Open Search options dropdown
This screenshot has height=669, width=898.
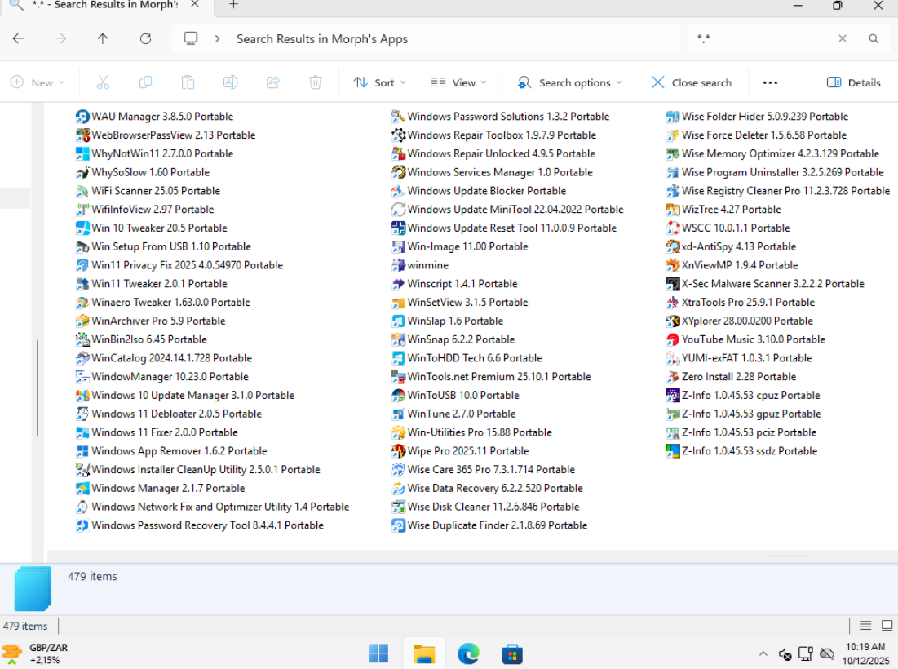569,82
